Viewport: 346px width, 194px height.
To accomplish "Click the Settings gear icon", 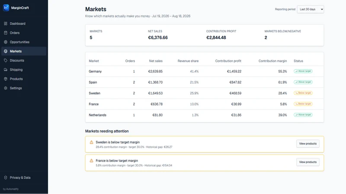I will pyautogui.click(x=6, y=88).
